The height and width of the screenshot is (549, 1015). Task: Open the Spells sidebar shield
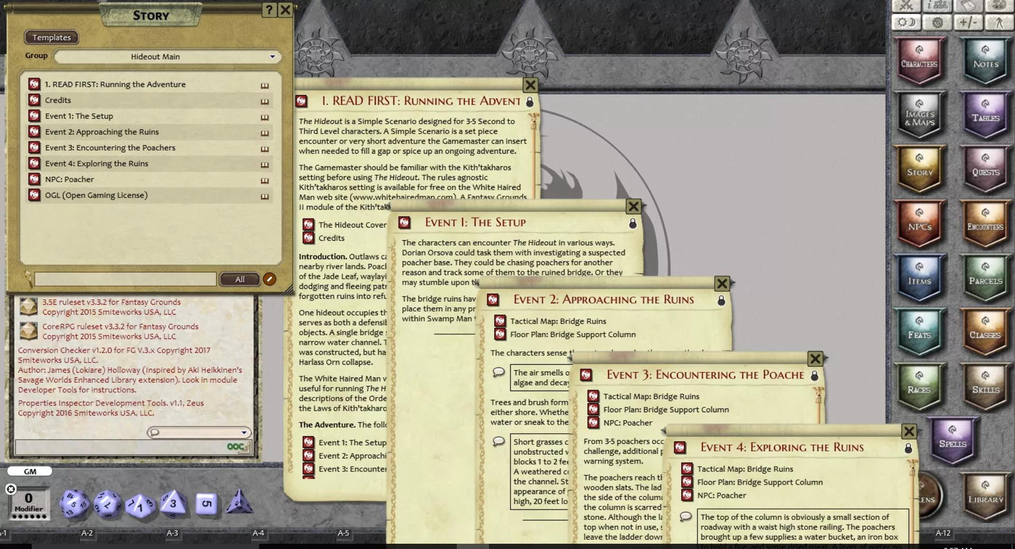click(x=953, y=442)
